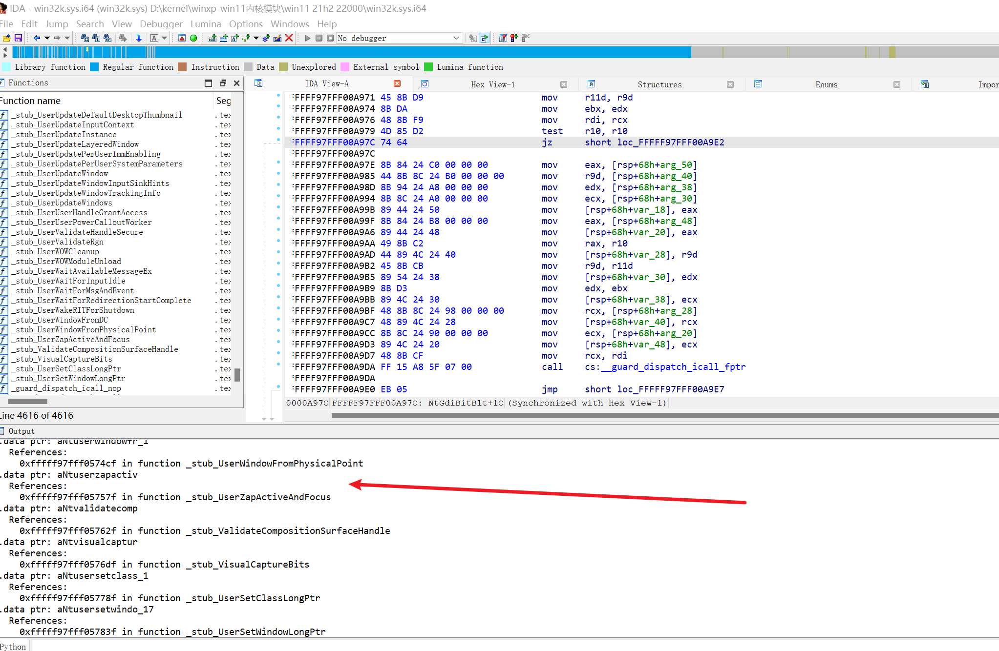Click the pause process toolbar icon
999x651 pixels.
coord(319,38)
